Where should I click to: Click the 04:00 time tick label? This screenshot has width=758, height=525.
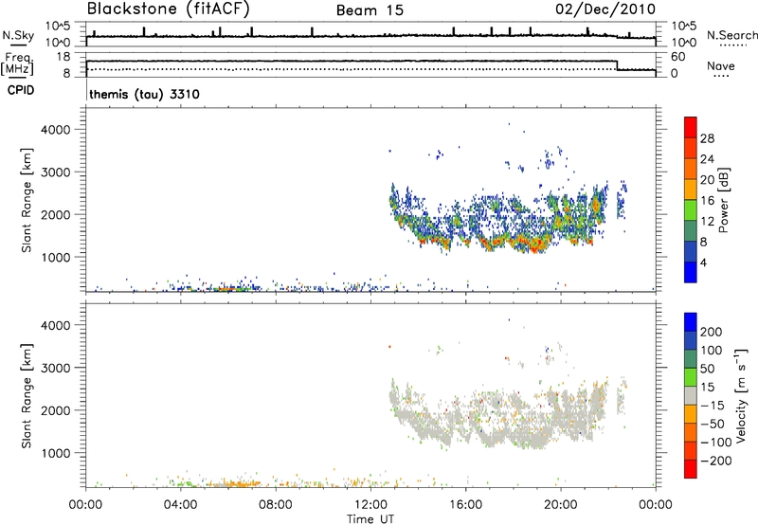[180, 505]
